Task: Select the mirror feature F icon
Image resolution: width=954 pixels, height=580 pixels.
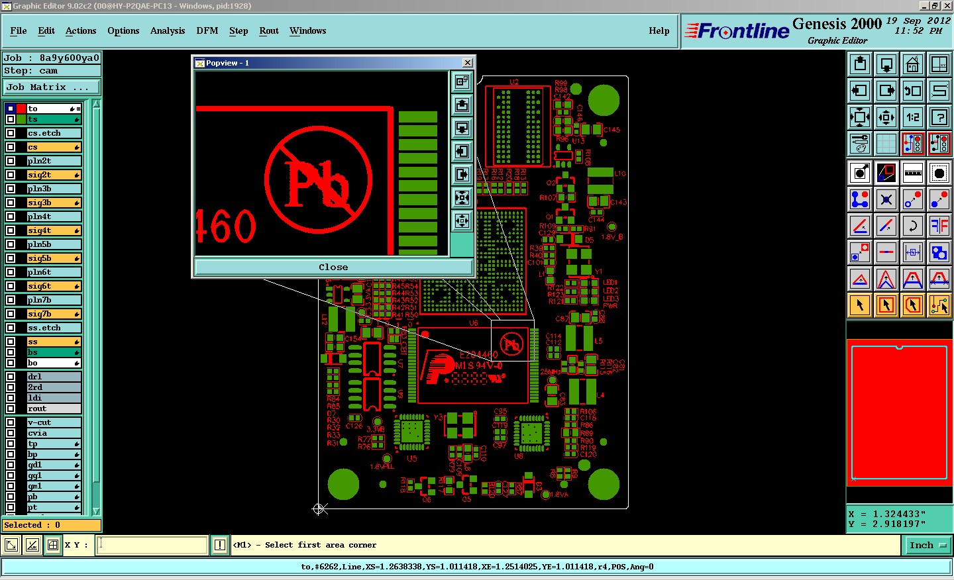Action: click(939, 226)
